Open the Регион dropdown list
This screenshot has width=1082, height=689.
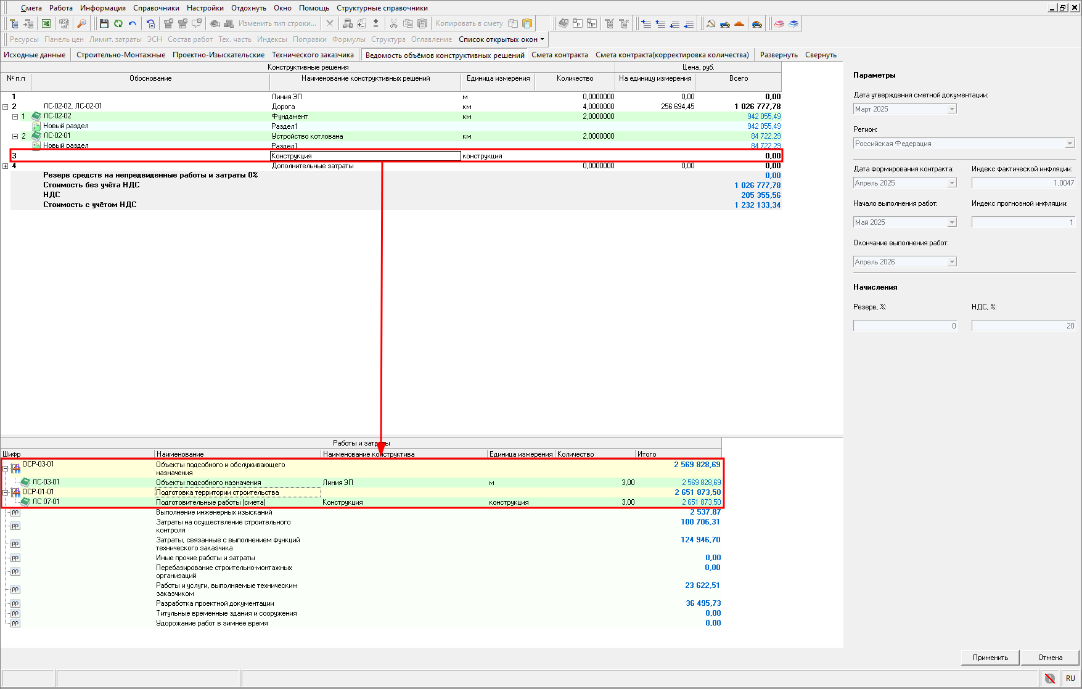pos(1070,144)
